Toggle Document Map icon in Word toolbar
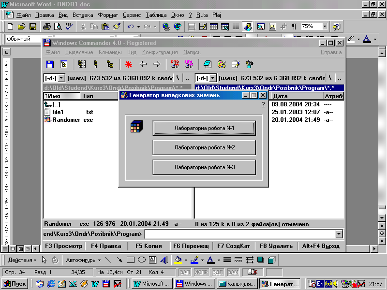 tap(261, 27)
